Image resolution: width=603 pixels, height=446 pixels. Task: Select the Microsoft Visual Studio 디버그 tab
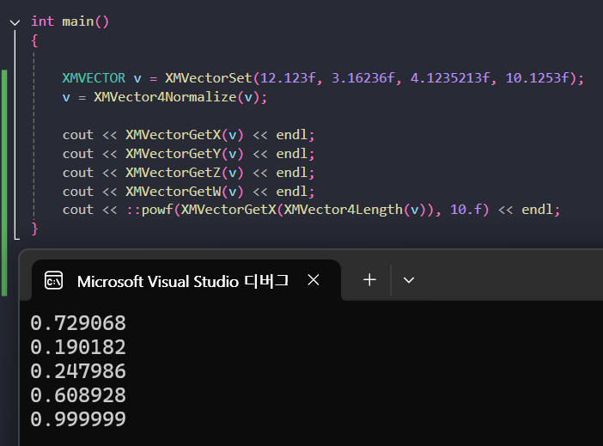click(x=186, y=280)
